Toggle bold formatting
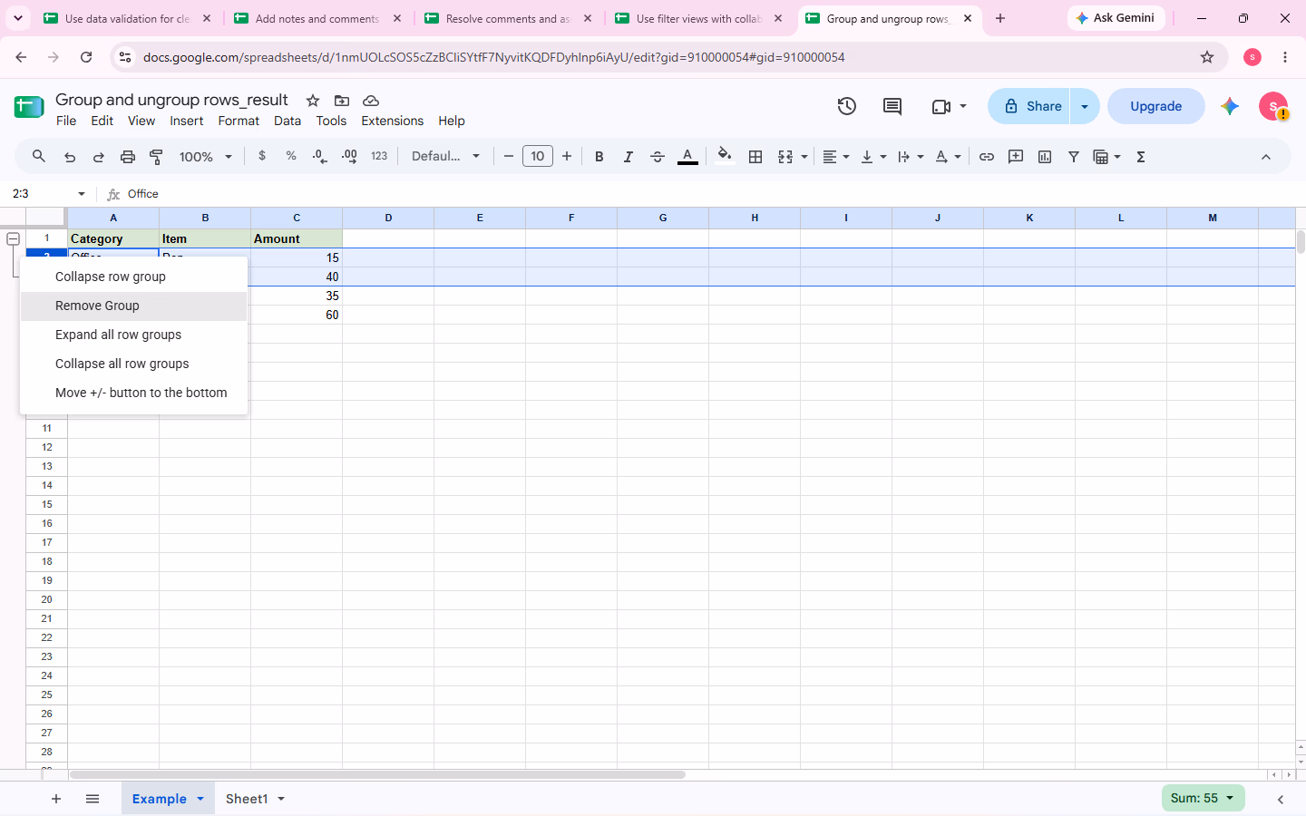This screenshot has width=1306, height=816. pos(599,157)
